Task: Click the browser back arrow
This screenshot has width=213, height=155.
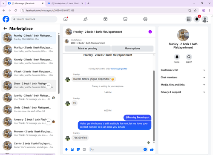Action: [4, 10]
